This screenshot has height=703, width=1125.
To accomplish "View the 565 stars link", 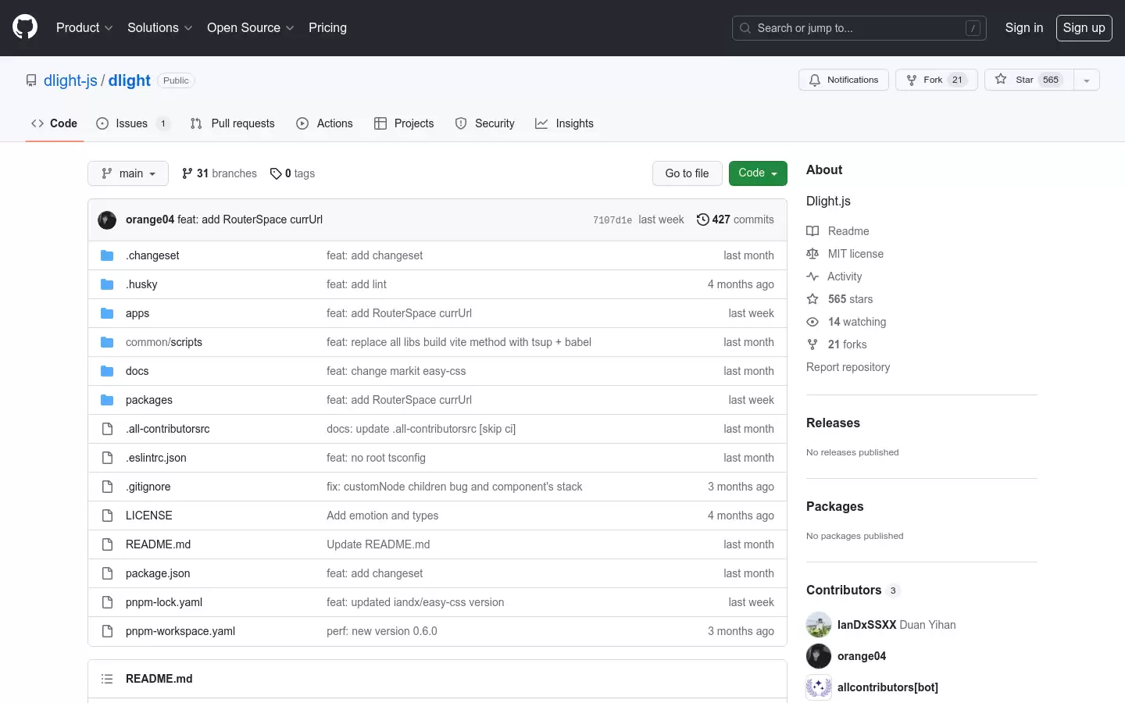I will (x=839, y=299).
